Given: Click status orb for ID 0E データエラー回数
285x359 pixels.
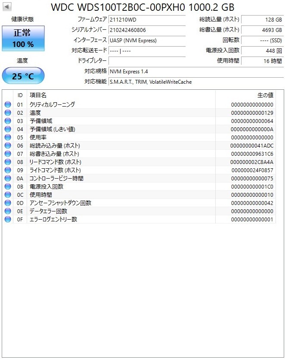Looking at the screenshot, I should [x=8, y=211].
